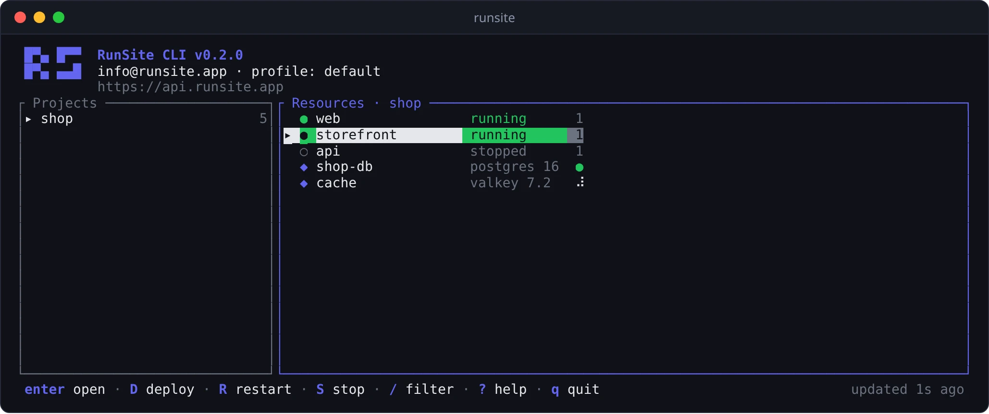989x414 pixels.
Task: Select the cache resource name
Action: [336, 183]
